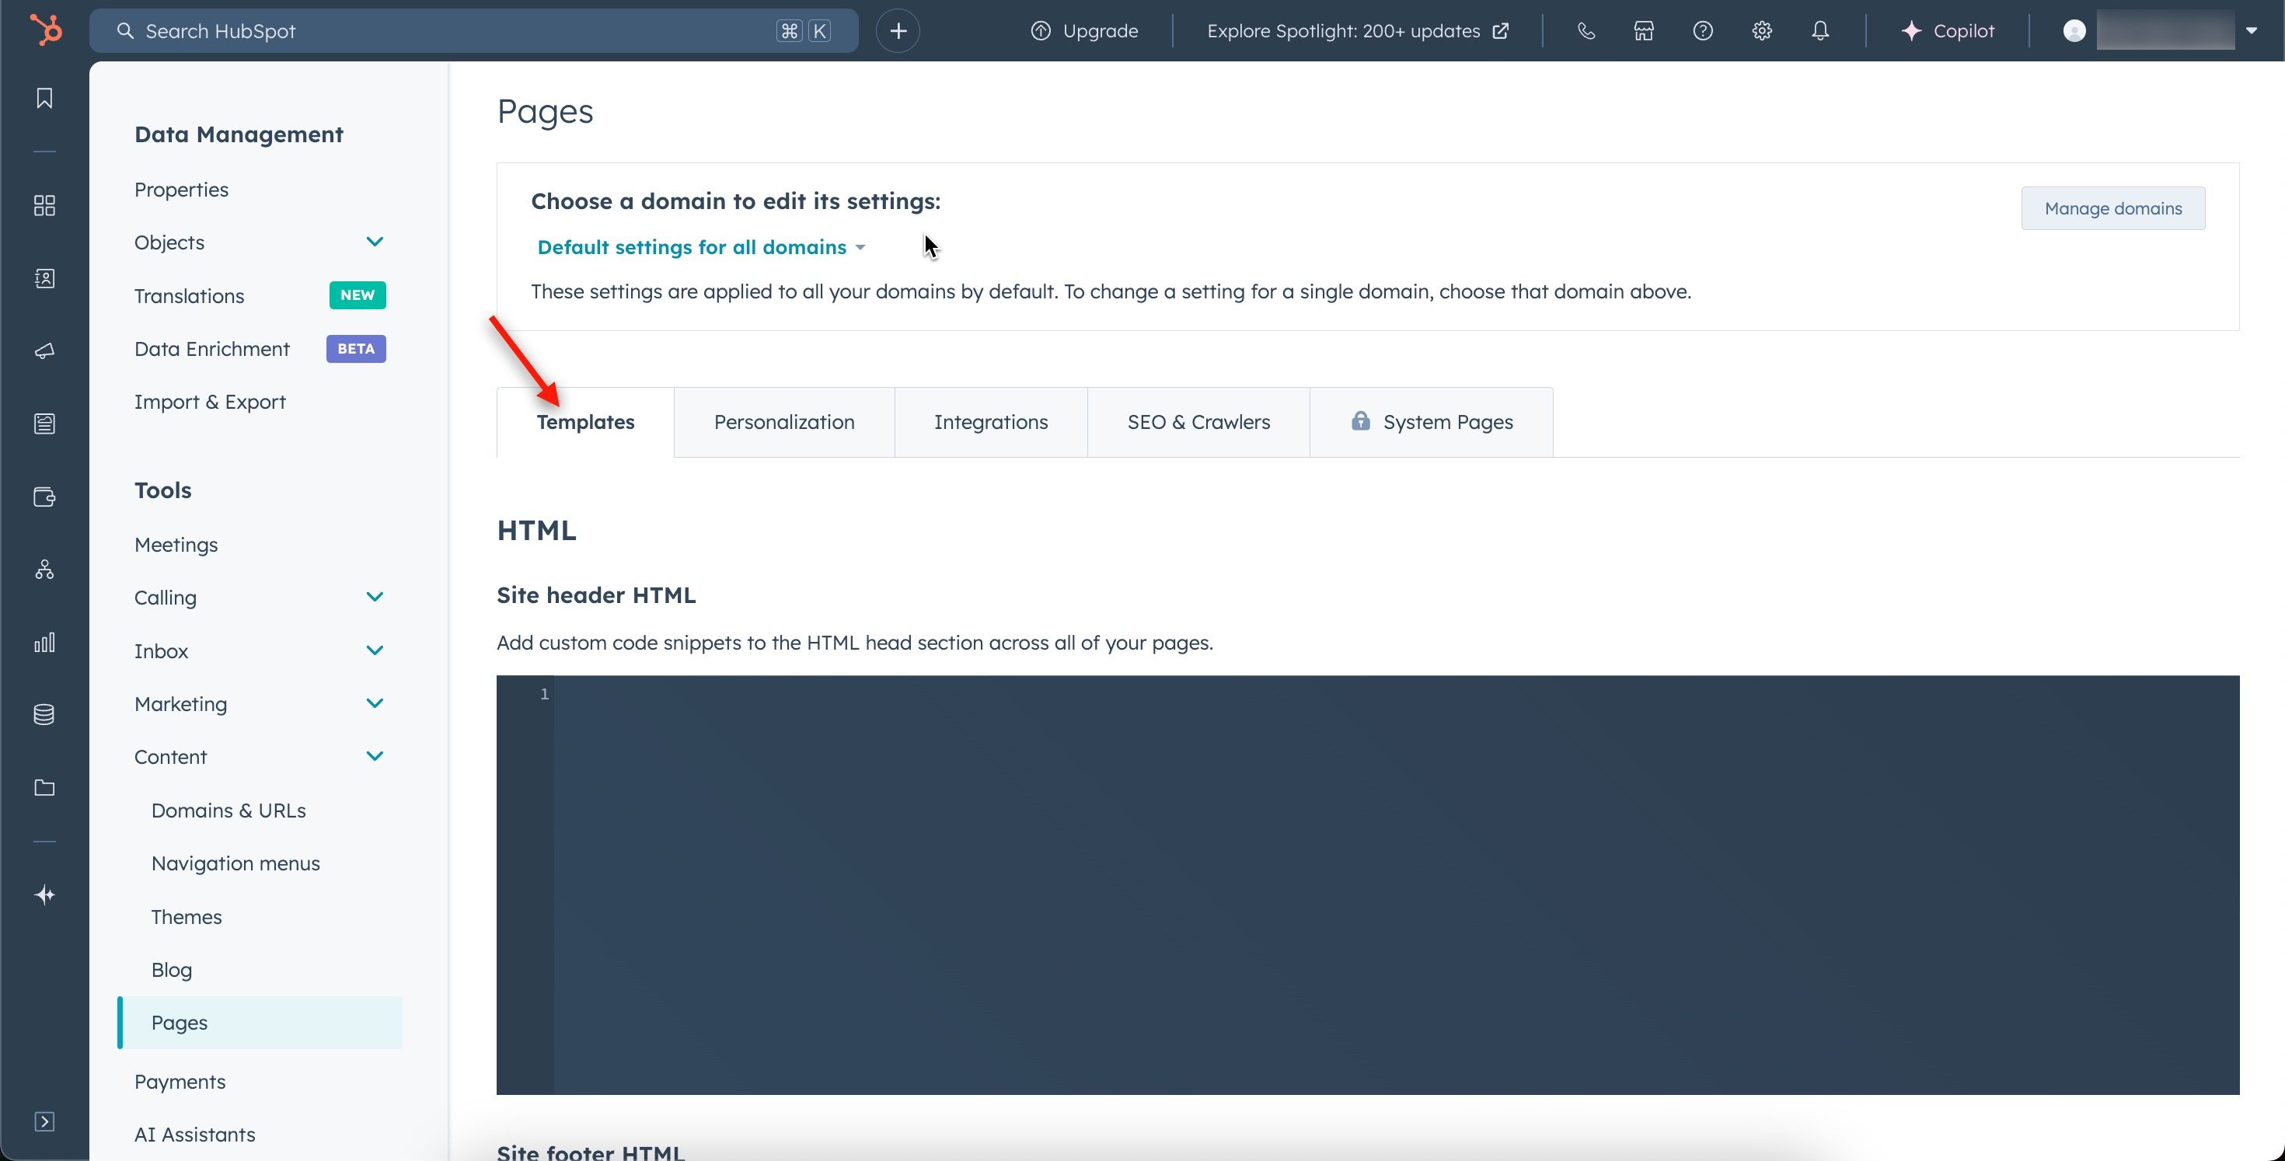This screenshot has height=1161, width=2285.
Task: Open Explore Spotlight: 200+ updates link
Action: [1357, 31]
